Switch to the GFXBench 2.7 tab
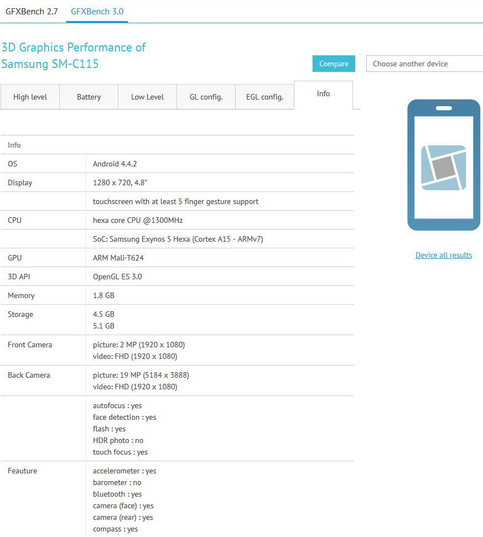The image size is (483, 537). [32, 11]
